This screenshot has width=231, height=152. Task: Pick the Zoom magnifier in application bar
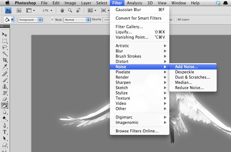pyautogui.click(x=70, y=10)
